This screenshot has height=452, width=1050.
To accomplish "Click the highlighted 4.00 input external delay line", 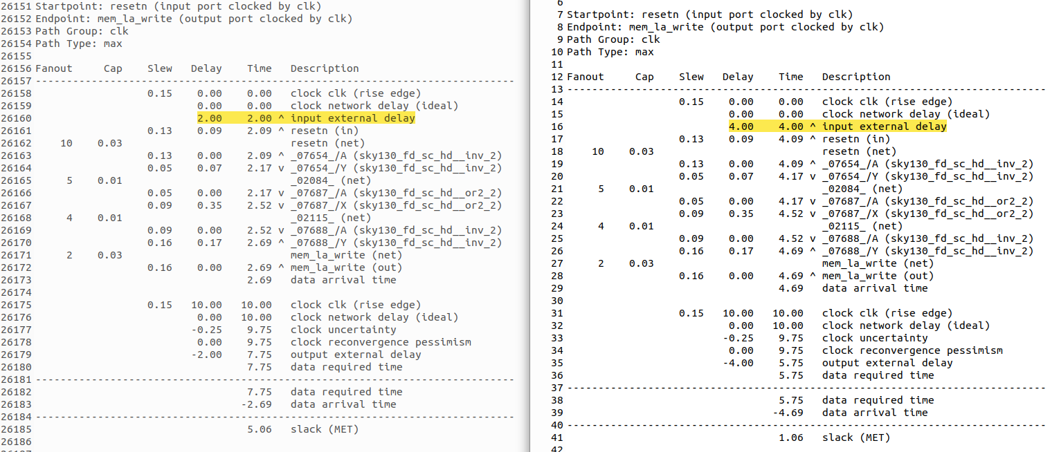I will (x=837, y=126).
